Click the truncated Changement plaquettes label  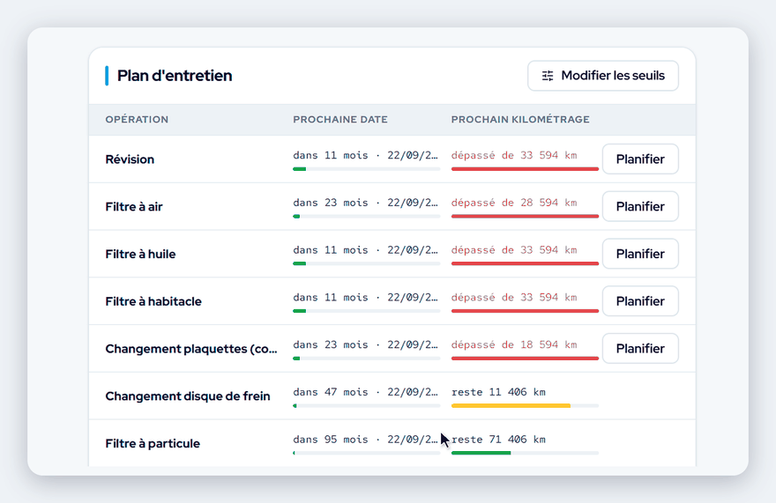(x=191, y=349)
